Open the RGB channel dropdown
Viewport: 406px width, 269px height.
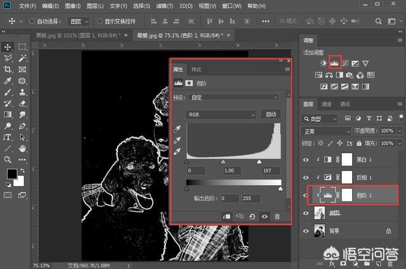click(x=221, y=114)
